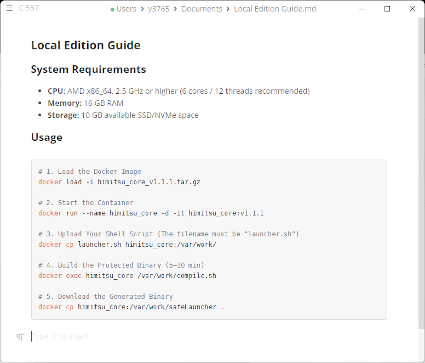Image resolution: width=425 pixels, height=363 pixels.
Task: Click the Storage requirement bullet line
Action: click(123, 115)
